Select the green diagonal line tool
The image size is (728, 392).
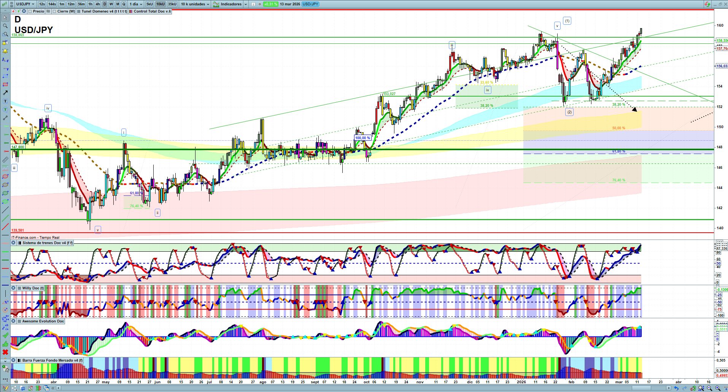click(x=5, y=218)
